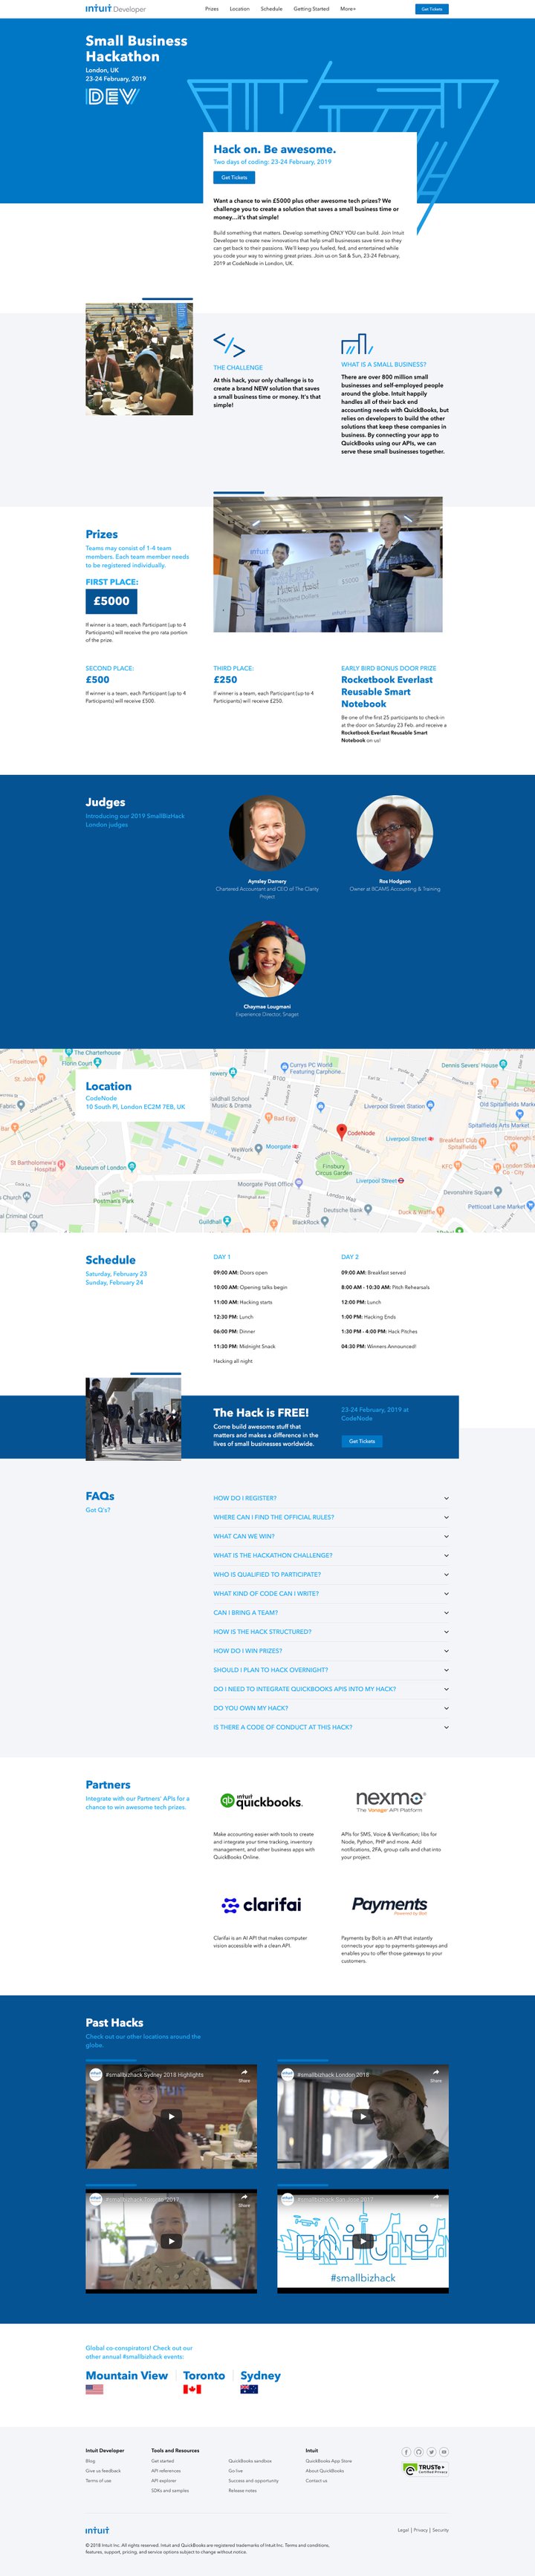Click the United States flag under Mountain View

tap(94, 2389)
